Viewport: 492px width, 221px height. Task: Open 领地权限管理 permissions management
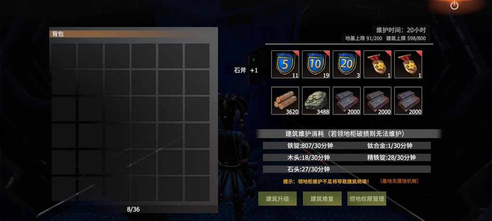click(367, 199)
